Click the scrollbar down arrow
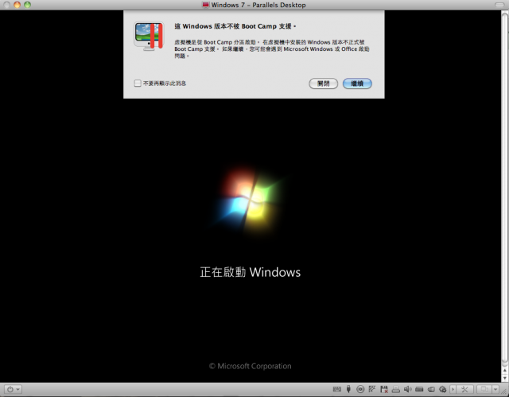 click(505, 378)
